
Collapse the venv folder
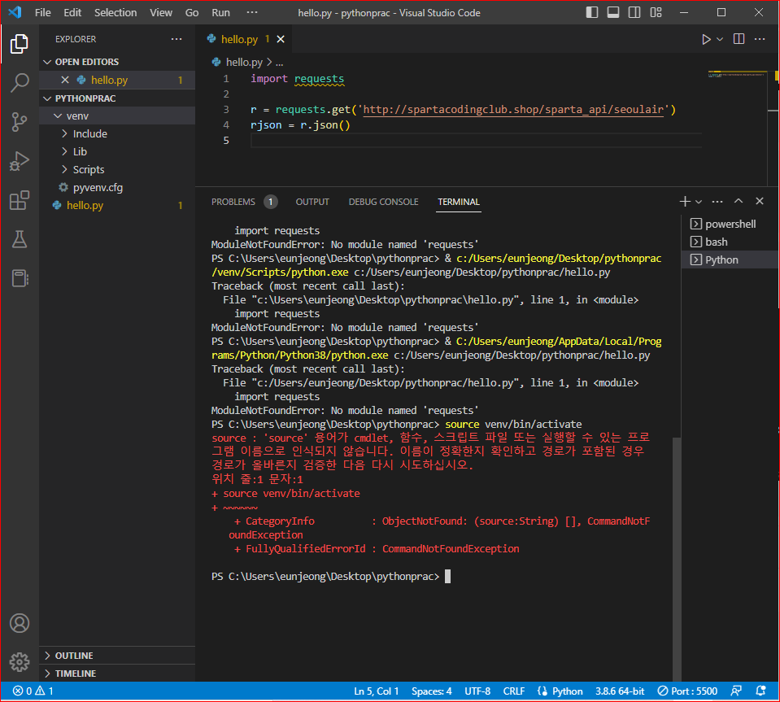click(x=117, y=116)
